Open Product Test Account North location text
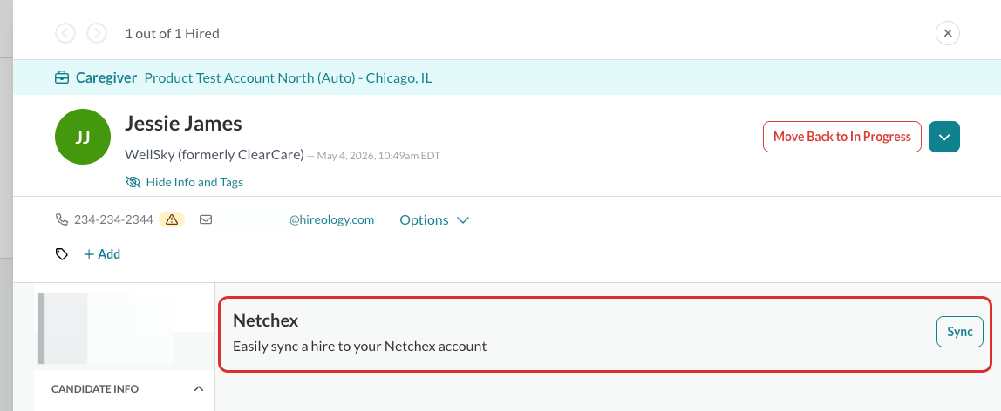Image resolution: width=1001 pixels, height=411 pixels. [x=288, y=78]
